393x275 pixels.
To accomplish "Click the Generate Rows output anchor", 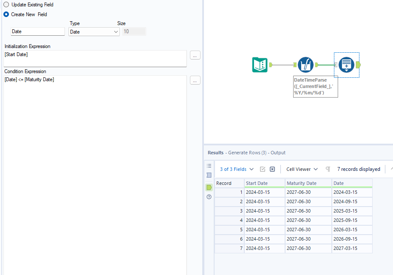I will pos(358,65).
